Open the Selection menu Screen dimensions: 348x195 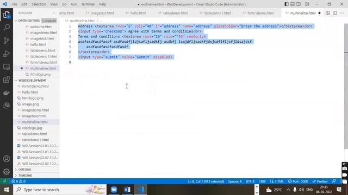39,4
